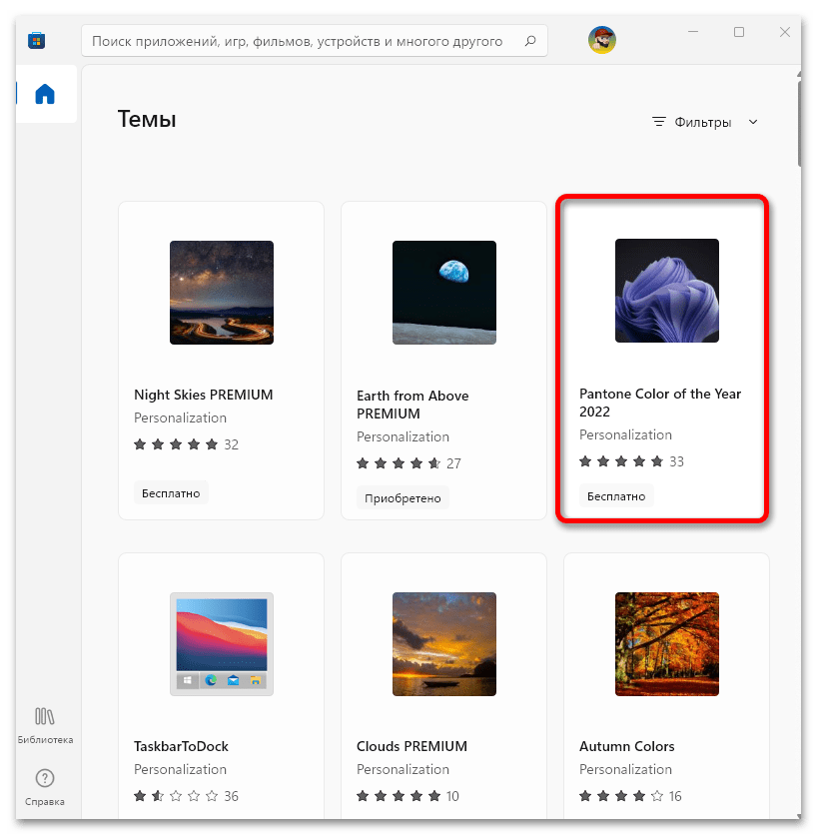Open the user profile avatar
The width and height of the screenshot is (817, 835).
point(602,39)
